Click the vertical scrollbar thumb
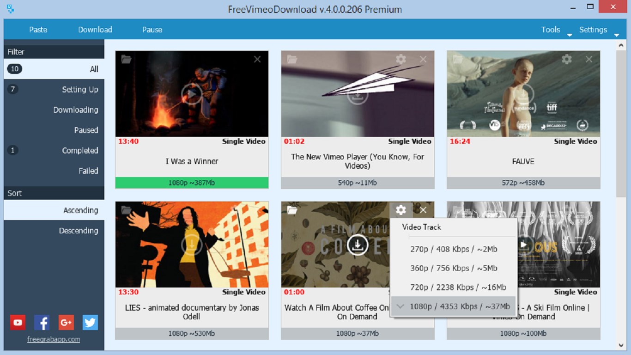 621,123
